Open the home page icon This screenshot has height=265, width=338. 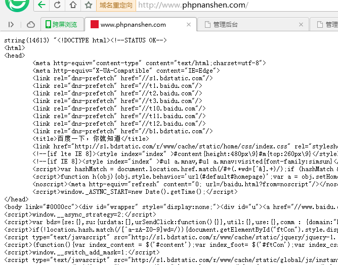click(73, 5)
